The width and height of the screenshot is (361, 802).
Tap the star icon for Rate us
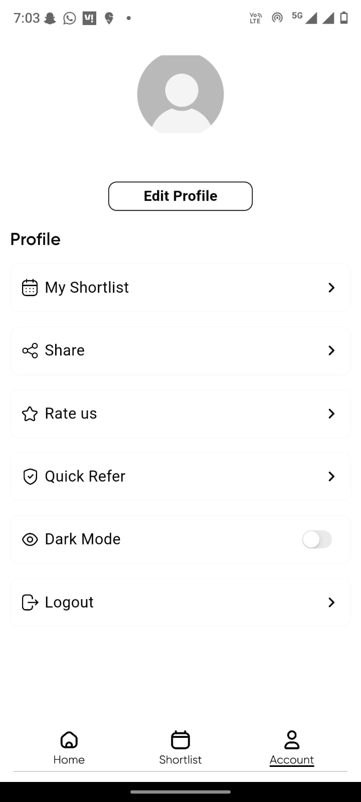(30, 414)
